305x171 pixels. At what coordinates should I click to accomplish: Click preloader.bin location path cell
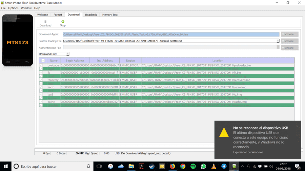[218, 65]
